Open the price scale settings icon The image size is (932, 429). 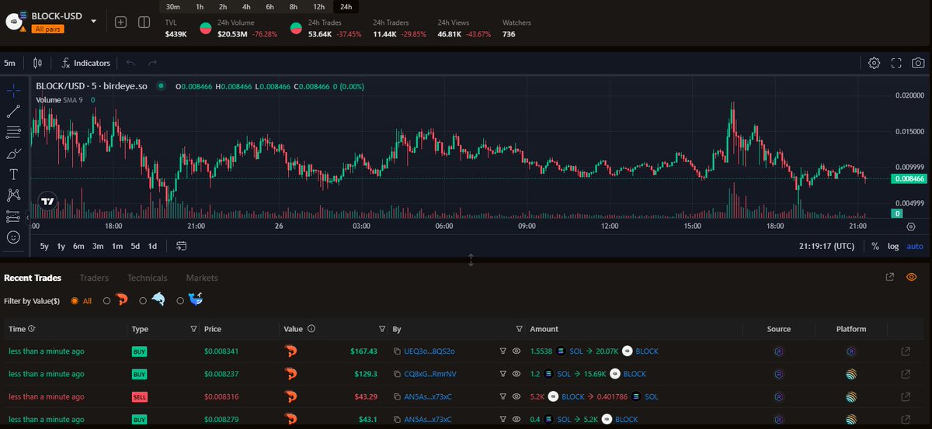[911, 226]
